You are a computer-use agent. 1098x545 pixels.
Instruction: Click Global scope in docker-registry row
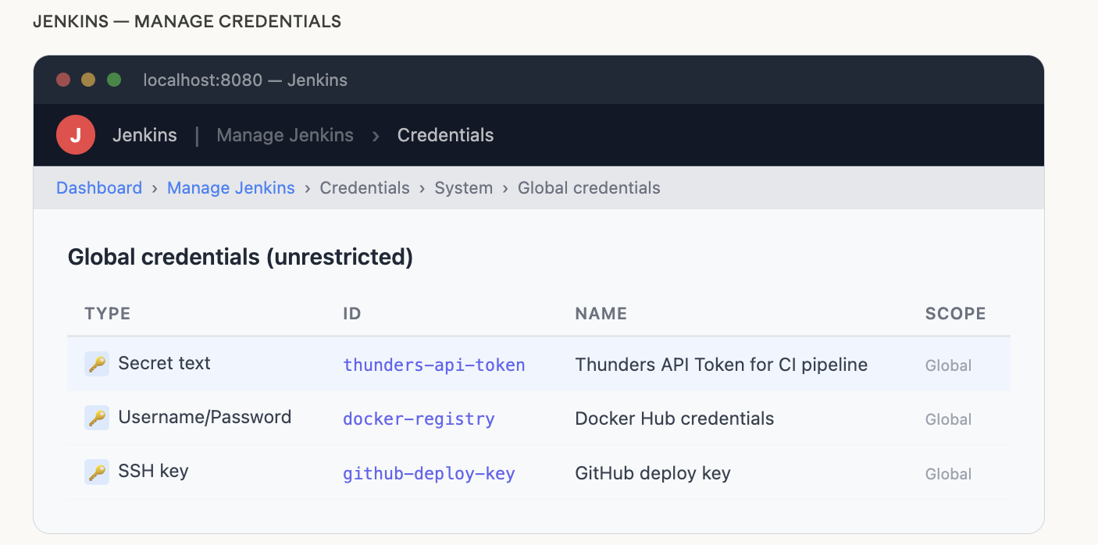[x=948, y=419]
